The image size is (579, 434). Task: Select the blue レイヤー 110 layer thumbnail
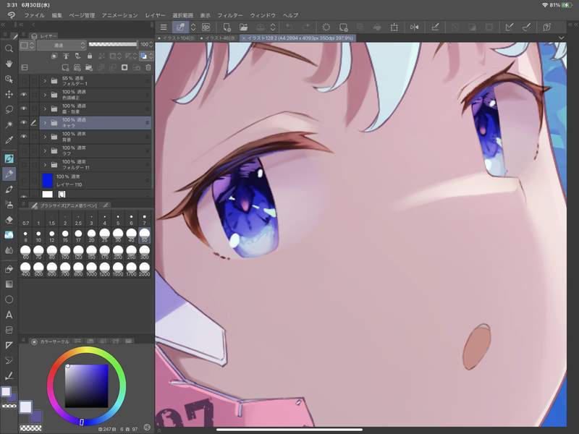(x=48, y=180)
